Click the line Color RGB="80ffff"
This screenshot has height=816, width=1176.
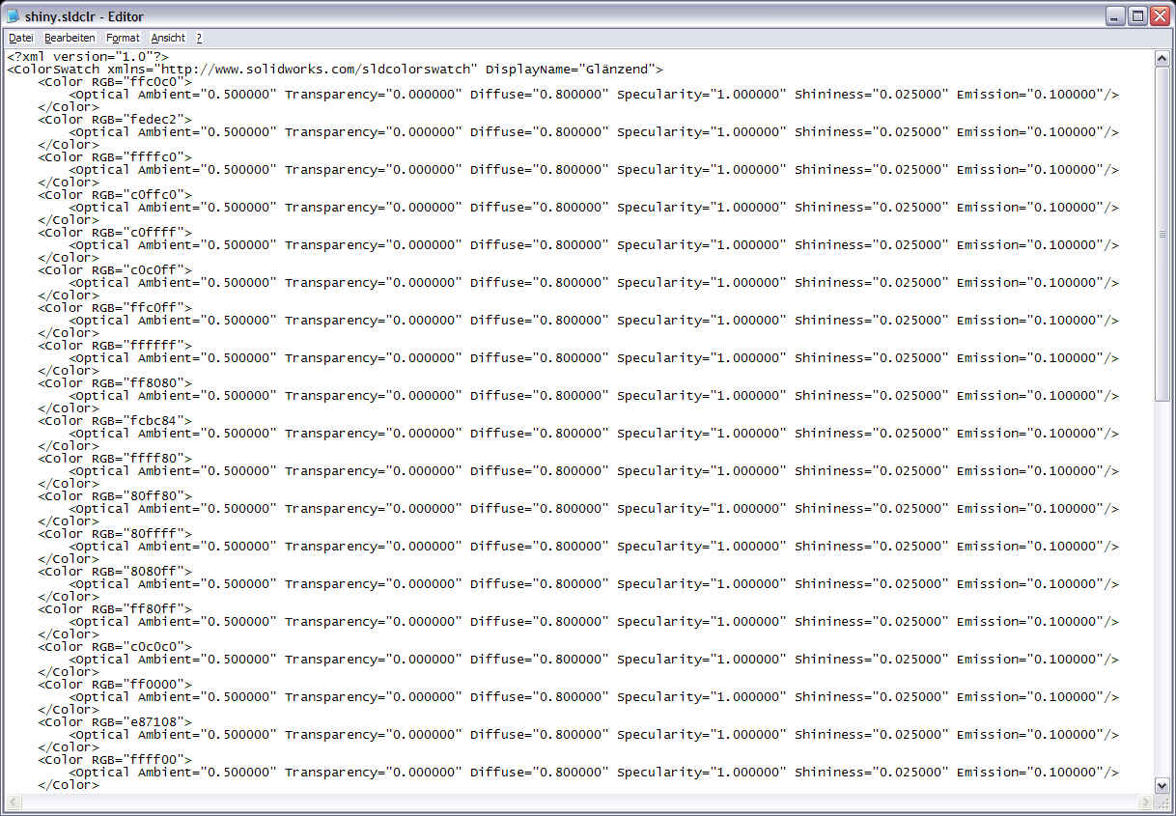(x=115, y=534)
